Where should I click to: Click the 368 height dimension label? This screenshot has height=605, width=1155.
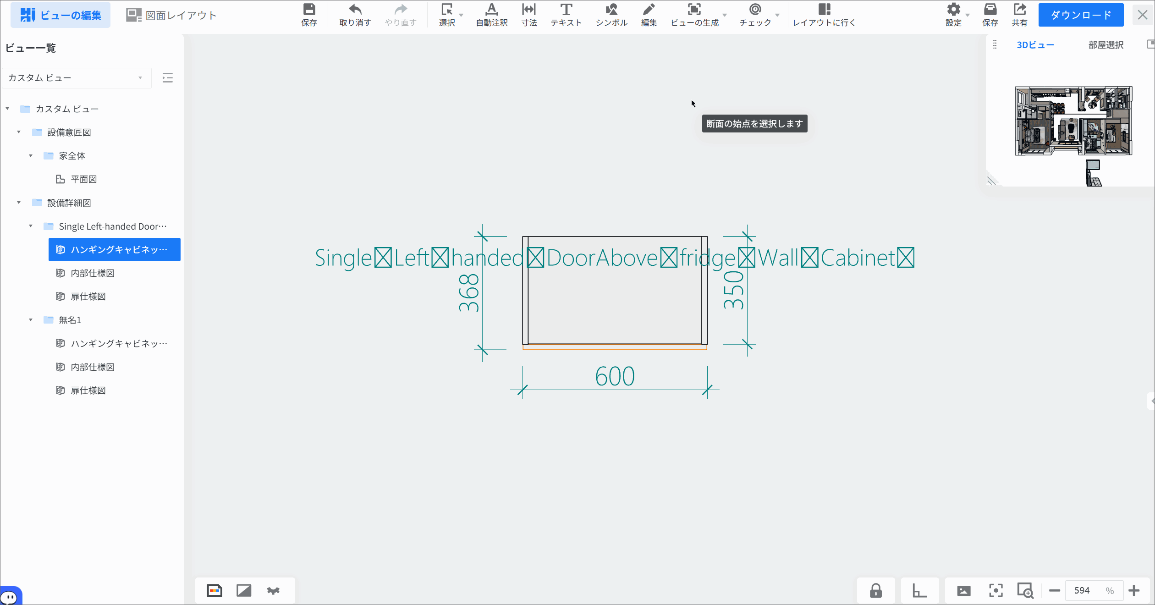[468, 293]
